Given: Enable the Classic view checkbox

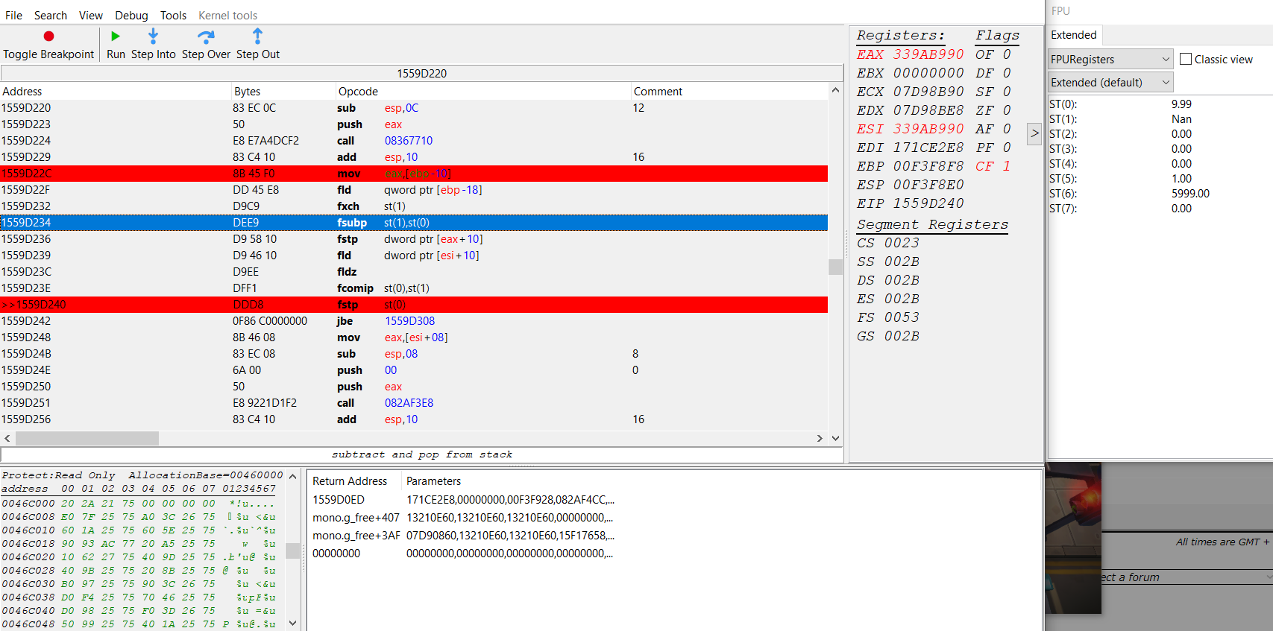Looking at the screenshot, I should tap(1186, 60).
